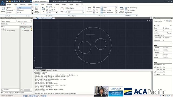This screenshot has width=173, height=97.
Task: Open the 2D Drafting & Annotation workspace dropdown
Action: click(48, 1)
